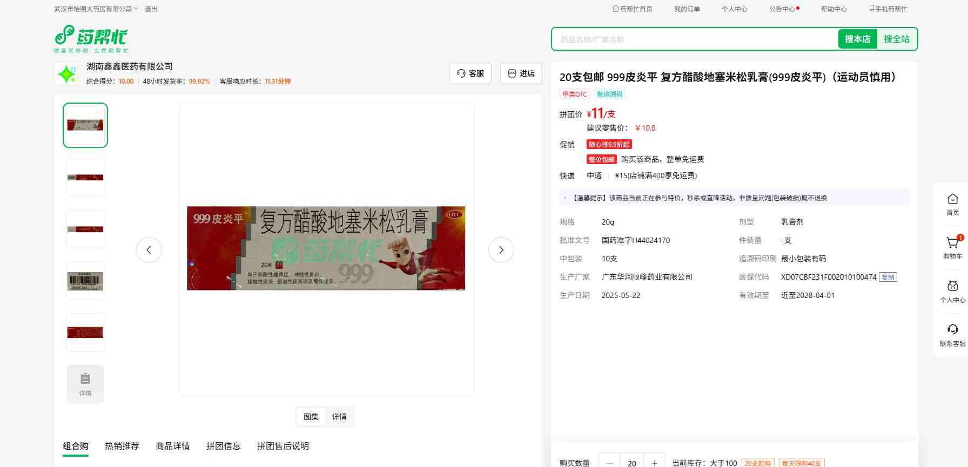968x467 pixels.
Task: Switch gallery view to 详情
Action: [339, 417]
